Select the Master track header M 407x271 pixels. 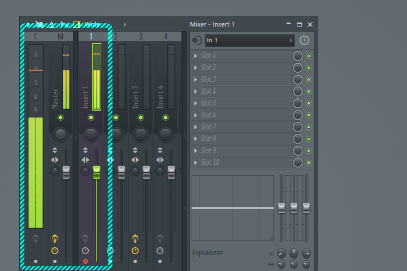click(60, 37)
